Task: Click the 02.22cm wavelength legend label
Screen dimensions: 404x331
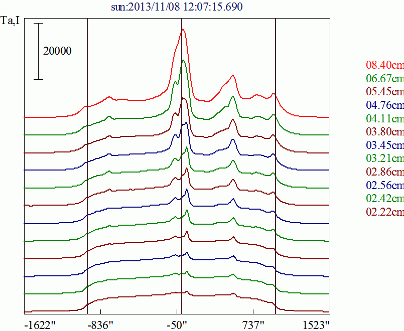Action: pyautogui.click(x=385, y=212)
